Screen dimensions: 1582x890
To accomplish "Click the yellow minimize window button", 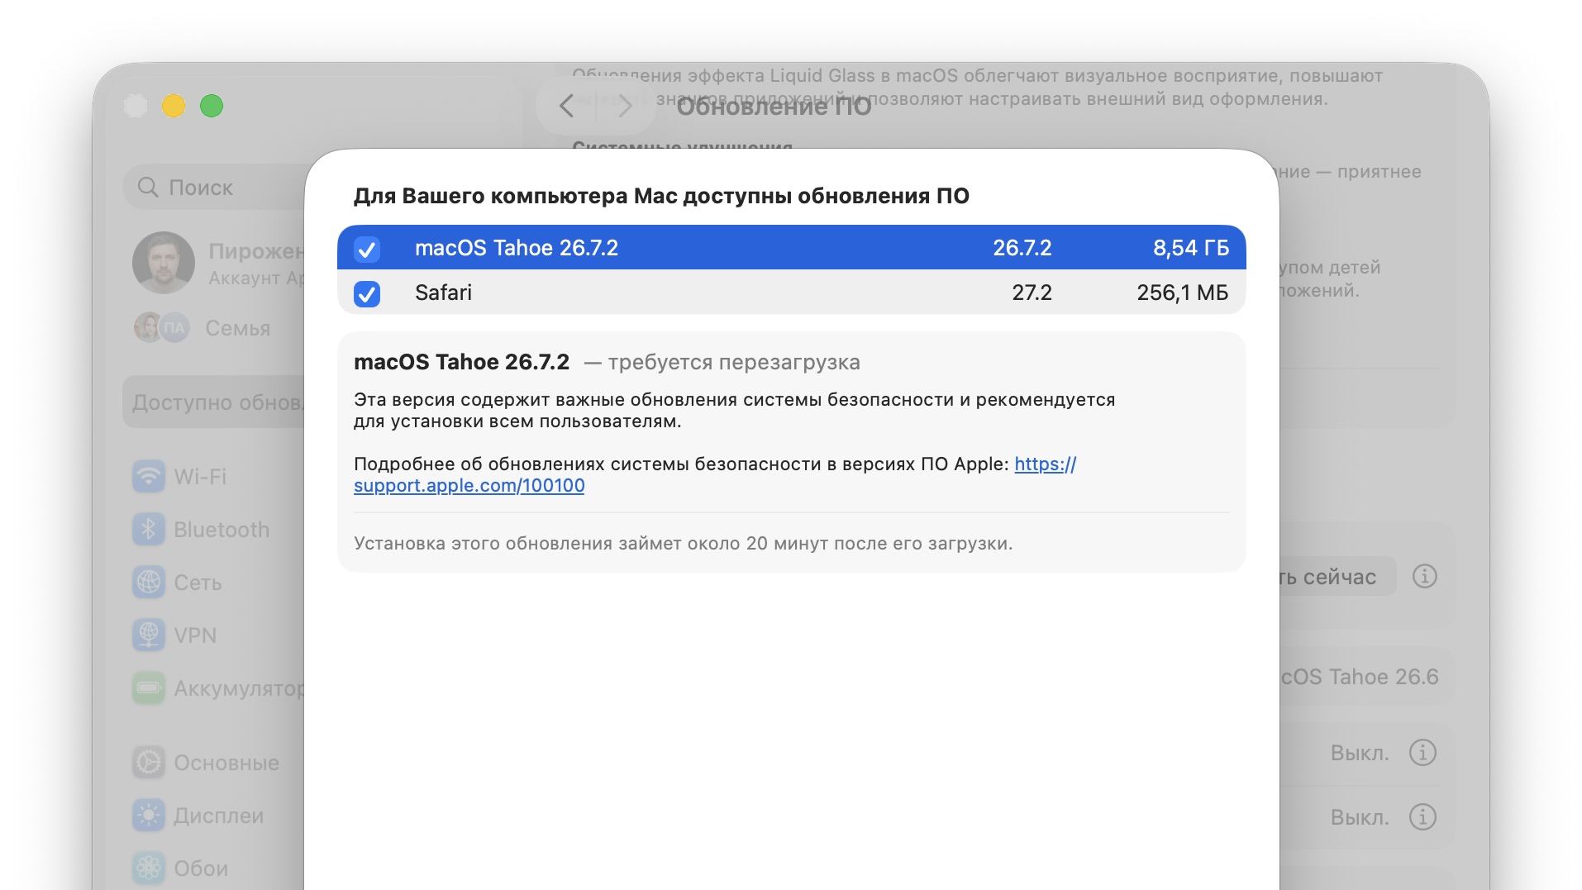I will tap(174, 106).
